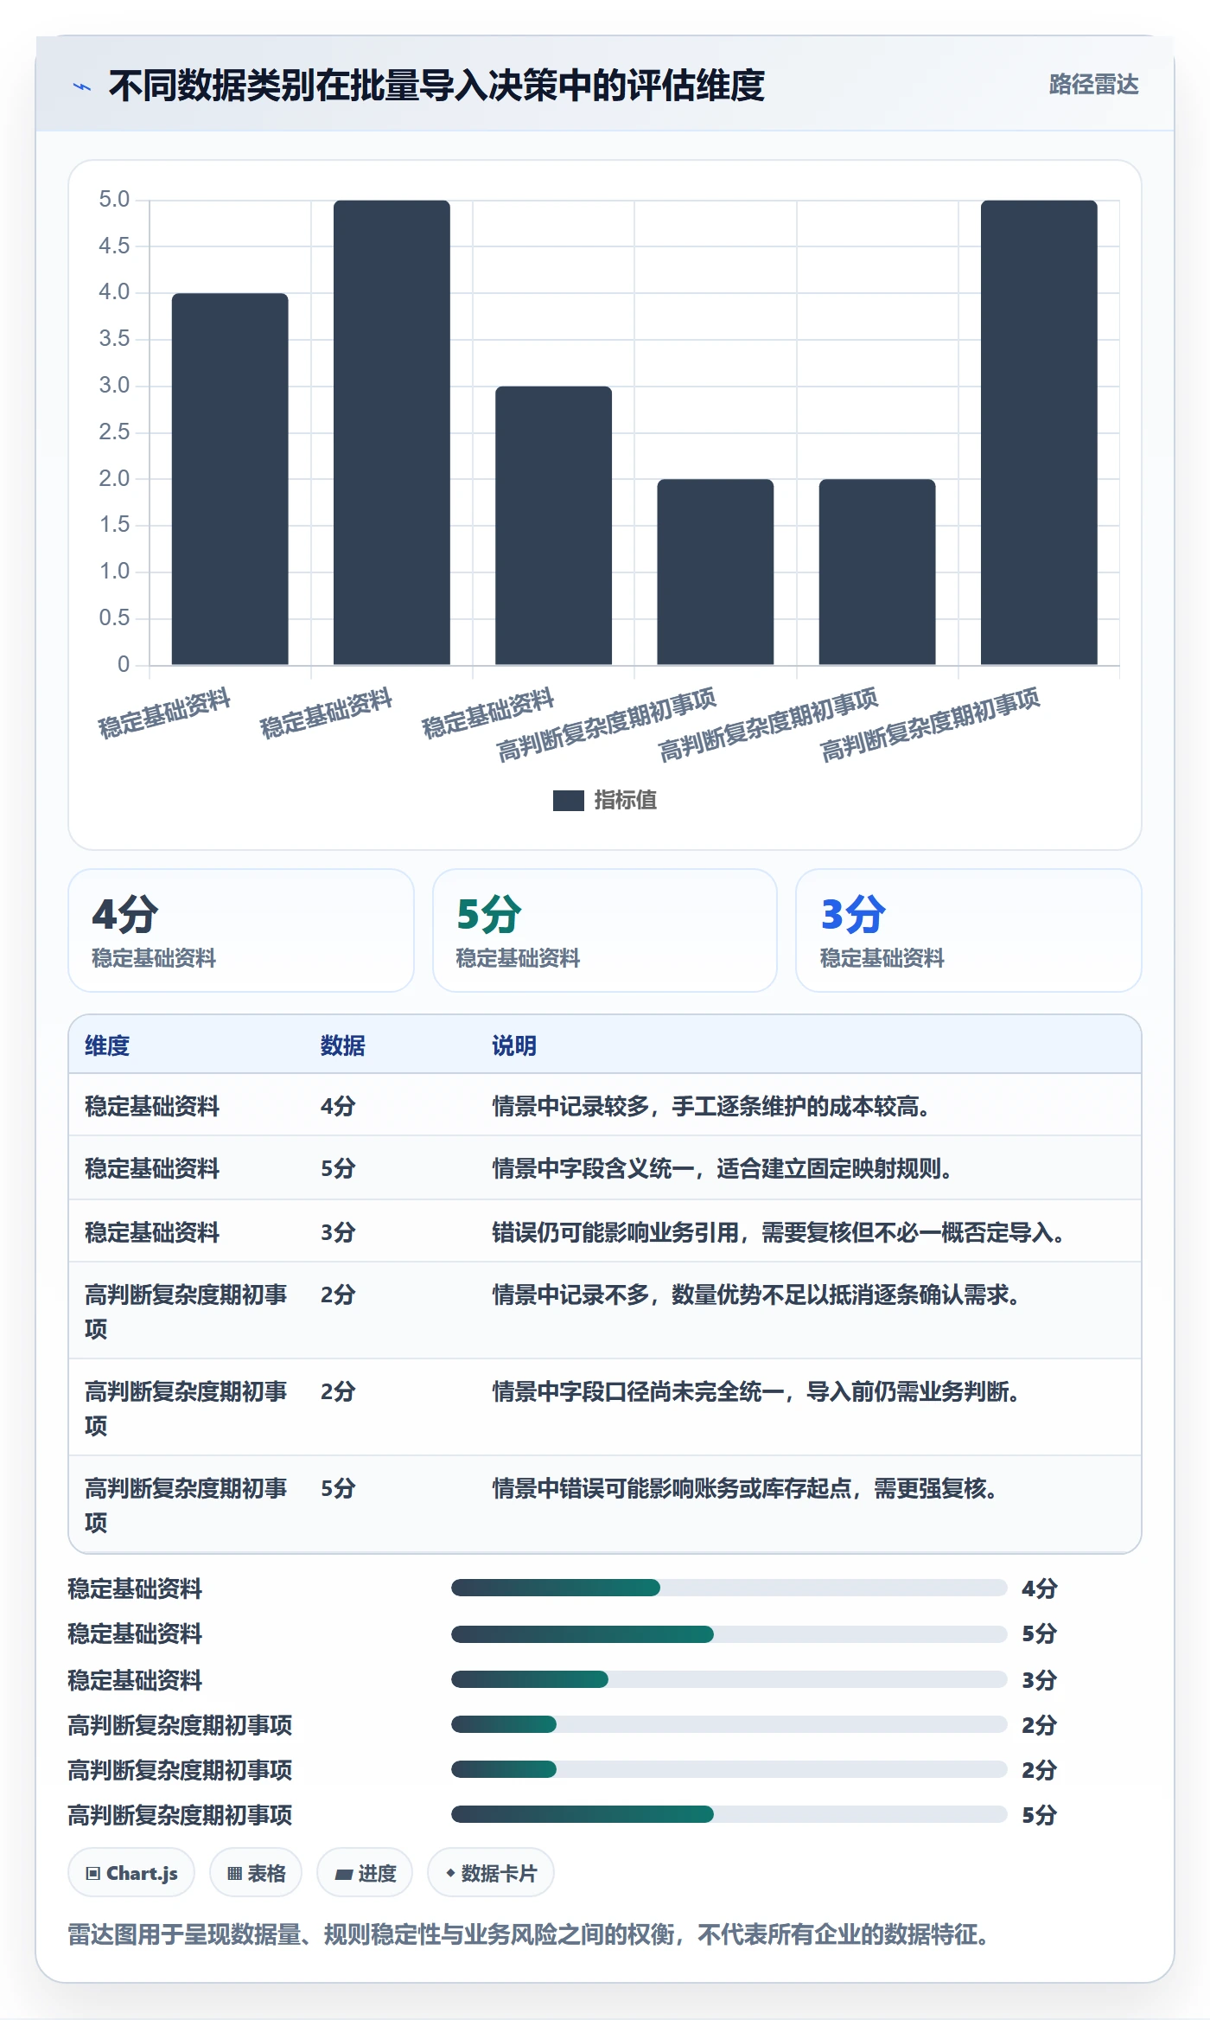Image resolution: width=1210 pixels, height=2020 pixels.
Task: Click the 0.5 y-axis tick label
Action: coord(114,617)
